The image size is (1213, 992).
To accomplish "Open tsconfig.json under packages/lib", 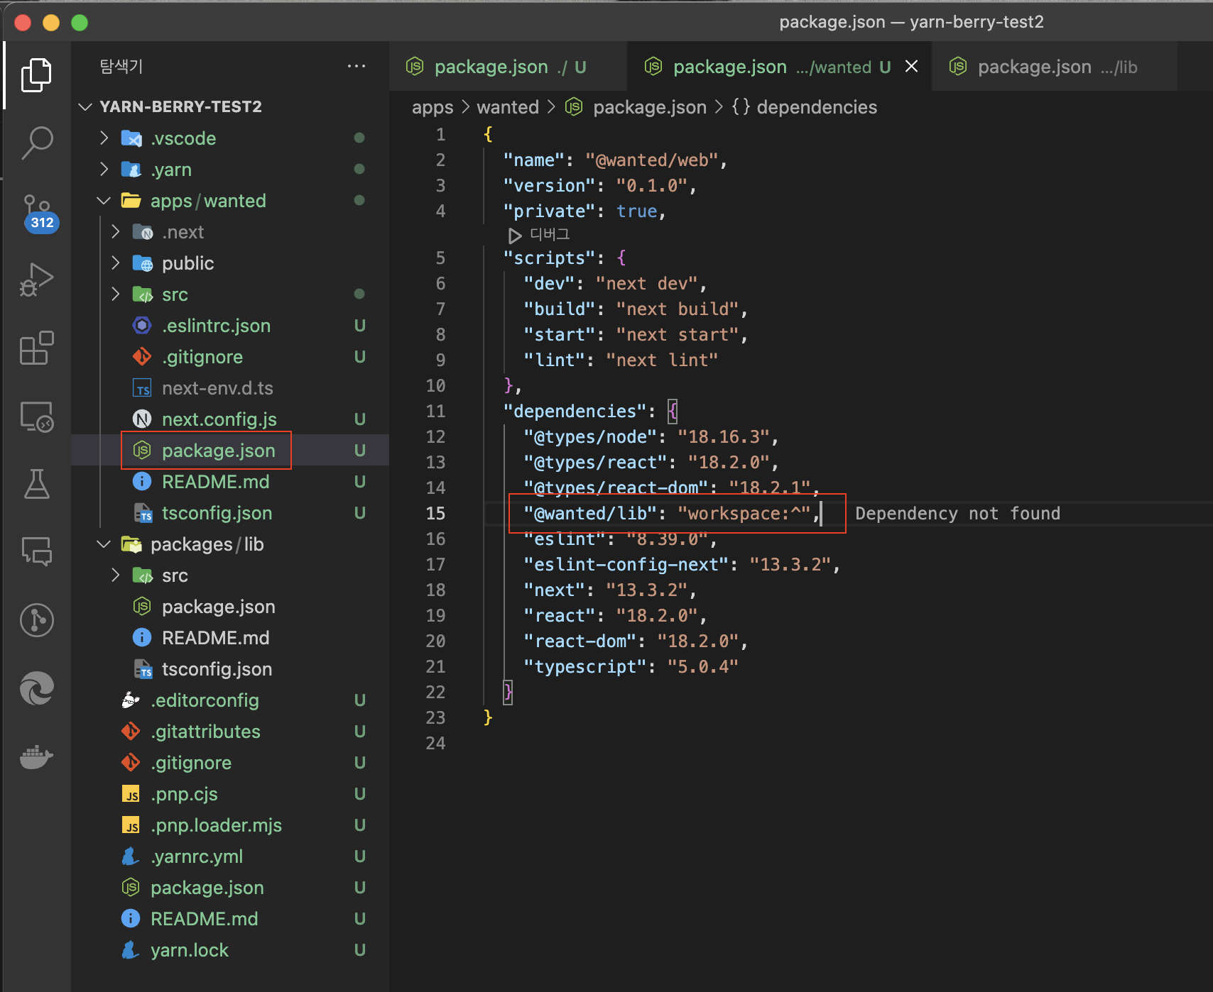I will click(x=230, y=669).
